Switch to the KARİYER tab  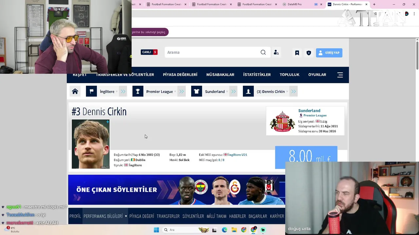[277, 216]
